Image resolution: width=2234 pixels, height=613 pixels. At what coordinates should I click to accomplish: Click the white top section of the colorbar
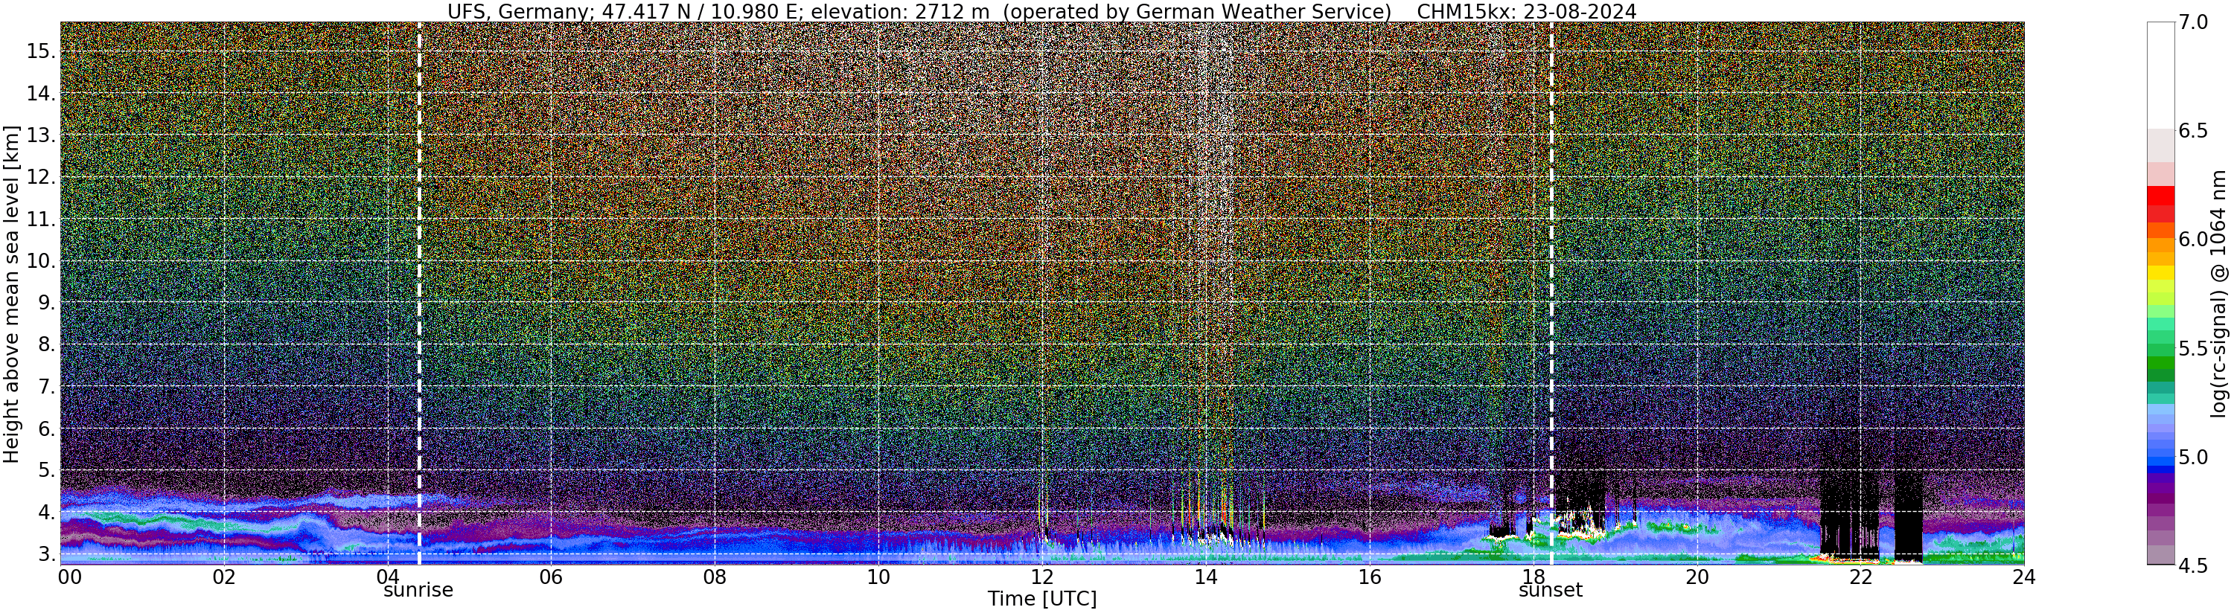click(2160, 75)
